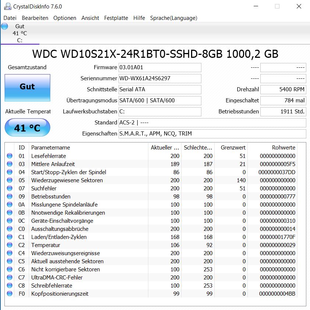Click the status orb for UltraDMA-CRC-Fehler row

tap(10, 277)
